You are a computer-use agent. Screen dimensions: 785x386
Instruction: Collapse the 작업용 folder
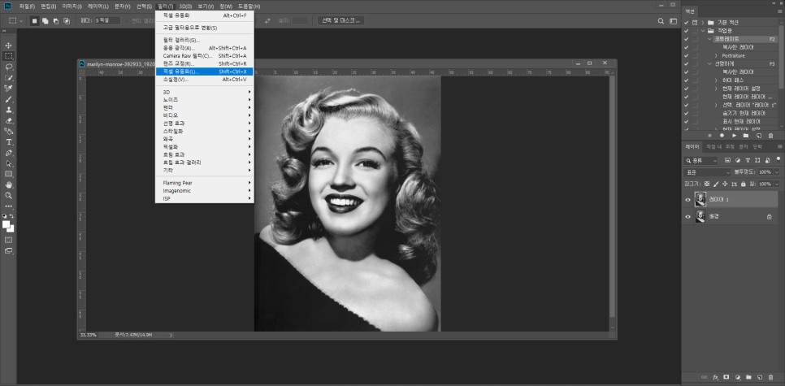coord(703,31)
